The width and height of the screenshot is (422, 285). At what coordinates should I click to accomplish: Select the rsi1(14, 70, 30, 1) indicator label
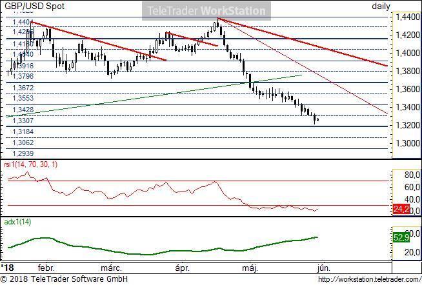(30, 164)
